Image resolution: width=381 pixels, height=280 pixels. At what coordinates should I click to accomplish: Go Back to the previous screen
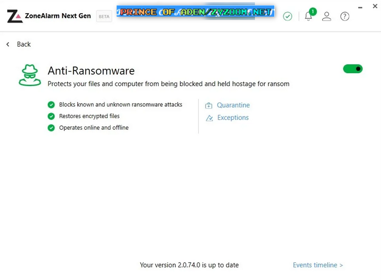24,44
